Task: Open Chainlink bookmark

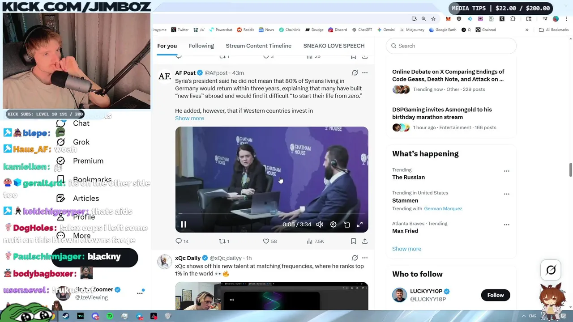Action: [289, 30]
